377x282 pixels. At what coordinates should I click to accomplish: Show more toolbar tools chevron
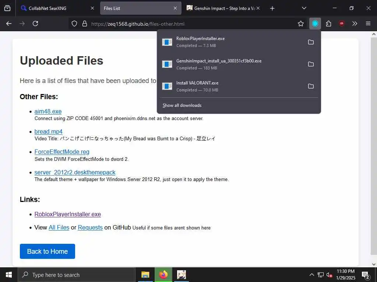click(x=355, y=23)
